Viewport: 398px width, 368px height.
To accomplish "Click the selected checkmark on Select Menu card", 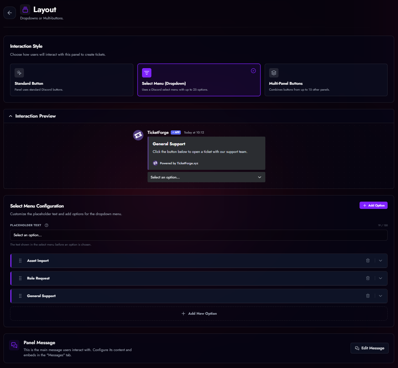I will 253,71.
